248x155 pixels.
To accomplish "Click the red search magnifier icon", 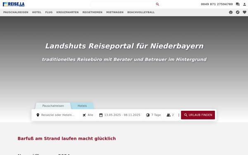I will click(157, 4).
